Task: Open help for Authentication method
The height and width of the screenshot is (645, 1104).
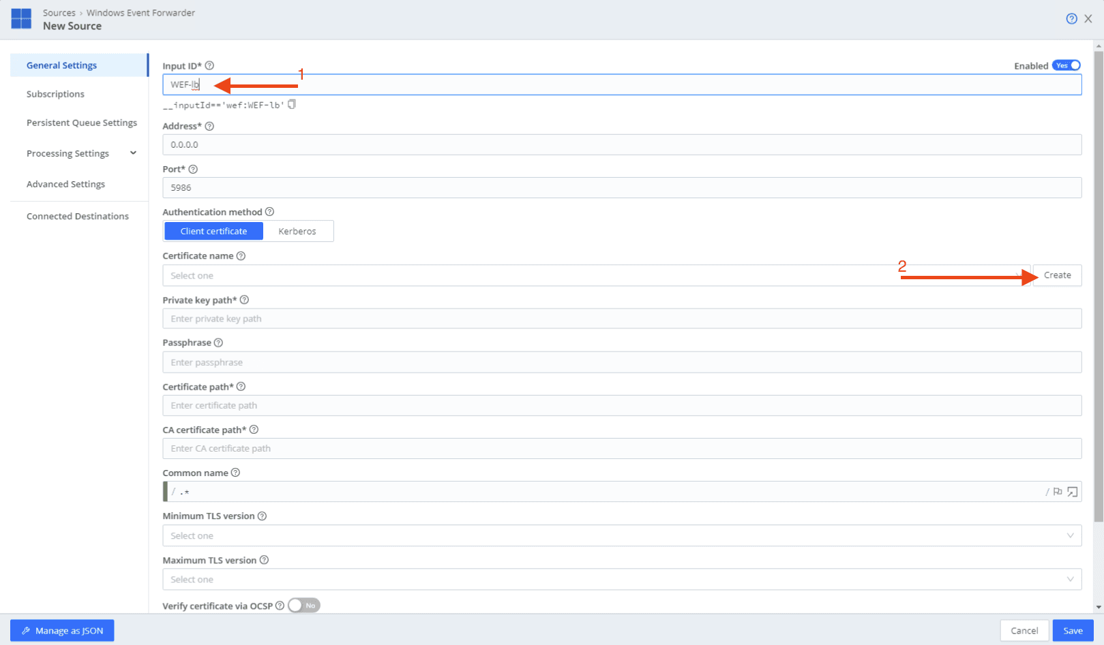Action: (269, 211)
